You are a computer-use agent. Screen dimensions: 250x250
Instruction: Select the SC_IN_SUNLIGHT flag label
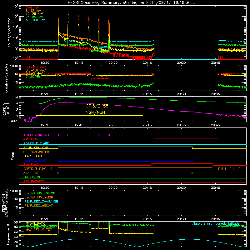[x=36, y=147]
